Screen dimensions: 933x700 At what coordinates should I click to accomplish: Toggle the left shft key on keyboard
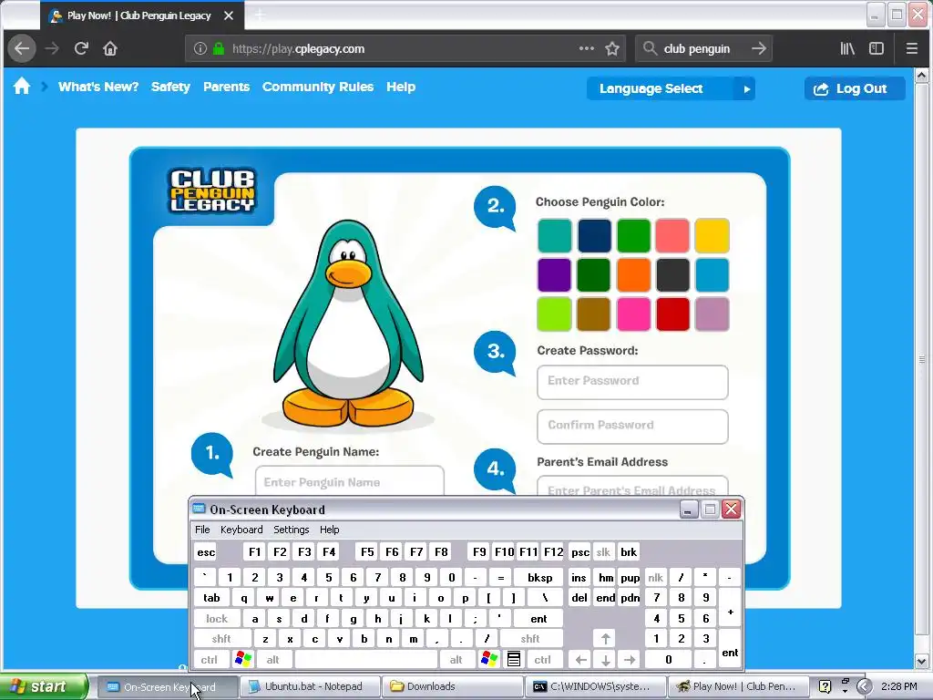[x=221, y=639]
